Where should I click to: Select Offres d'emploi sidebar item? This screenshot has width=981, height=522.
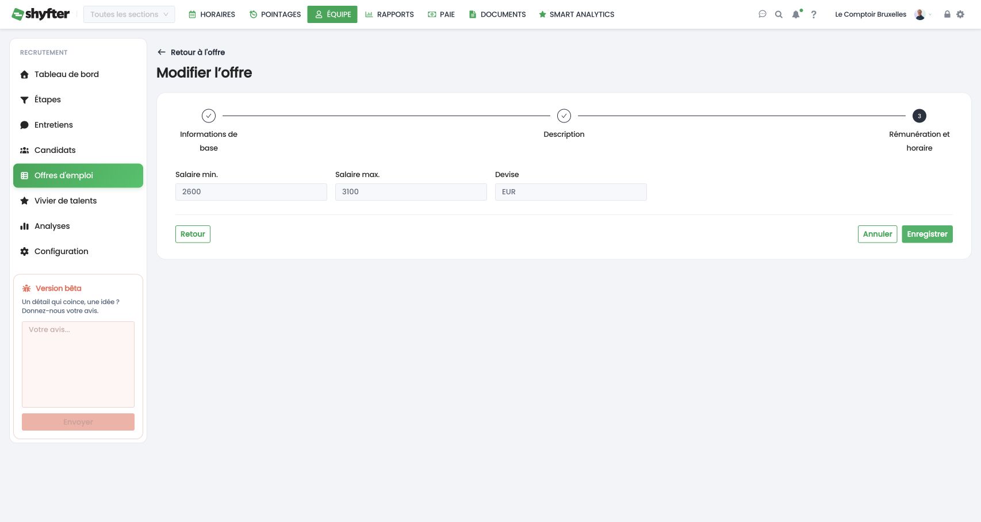pyautogui.click(x=78, y=175)
